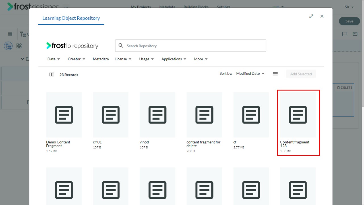Expand the Modified Date sort dropdown
Viewport: 364px width, 205px height.
pyautogui.click(x=250, y=73)
